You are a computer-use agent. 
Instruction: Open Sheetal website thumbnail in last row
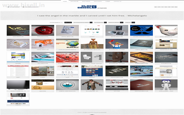(18, 99)
